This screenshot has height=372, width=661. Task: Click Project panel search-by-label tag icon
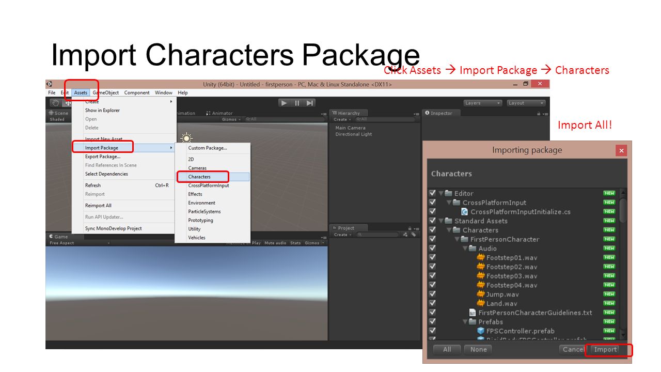414,235
